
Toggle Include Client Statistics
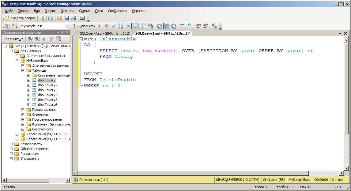click(x=151, y=26)
